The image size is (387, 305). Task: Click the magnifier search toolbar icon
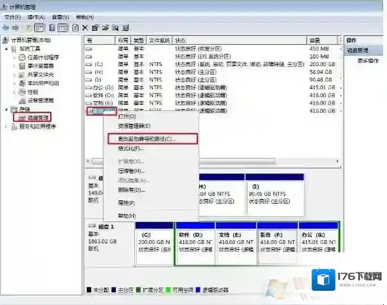pos(116,28)
